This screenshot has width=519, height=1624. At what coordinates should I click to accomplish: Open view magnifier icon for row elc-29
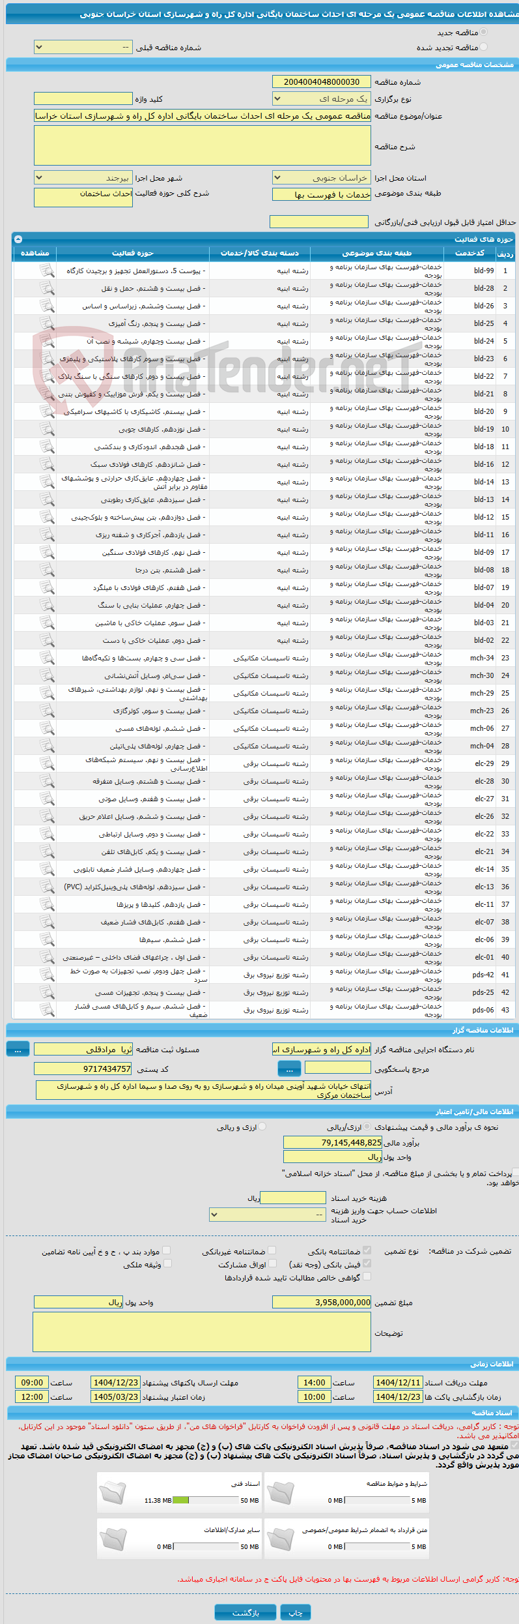[47, 763]
